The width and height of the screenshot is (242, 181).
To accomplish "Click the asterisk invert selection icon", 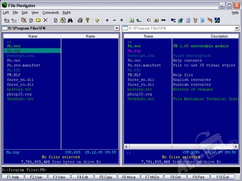I will [x=121, y=20].
